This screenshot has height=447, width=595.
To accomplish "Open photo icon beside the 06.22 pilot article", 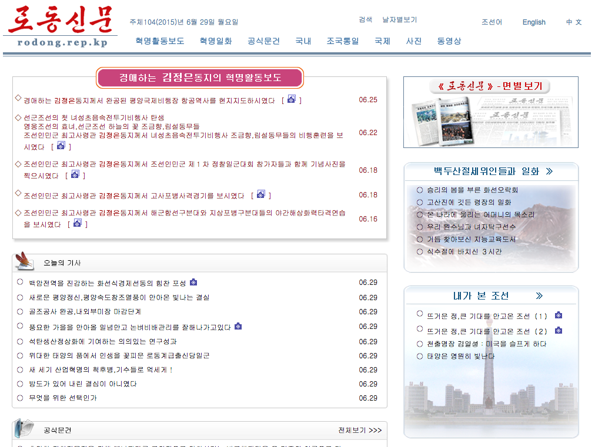I will (x=61, y=146).
